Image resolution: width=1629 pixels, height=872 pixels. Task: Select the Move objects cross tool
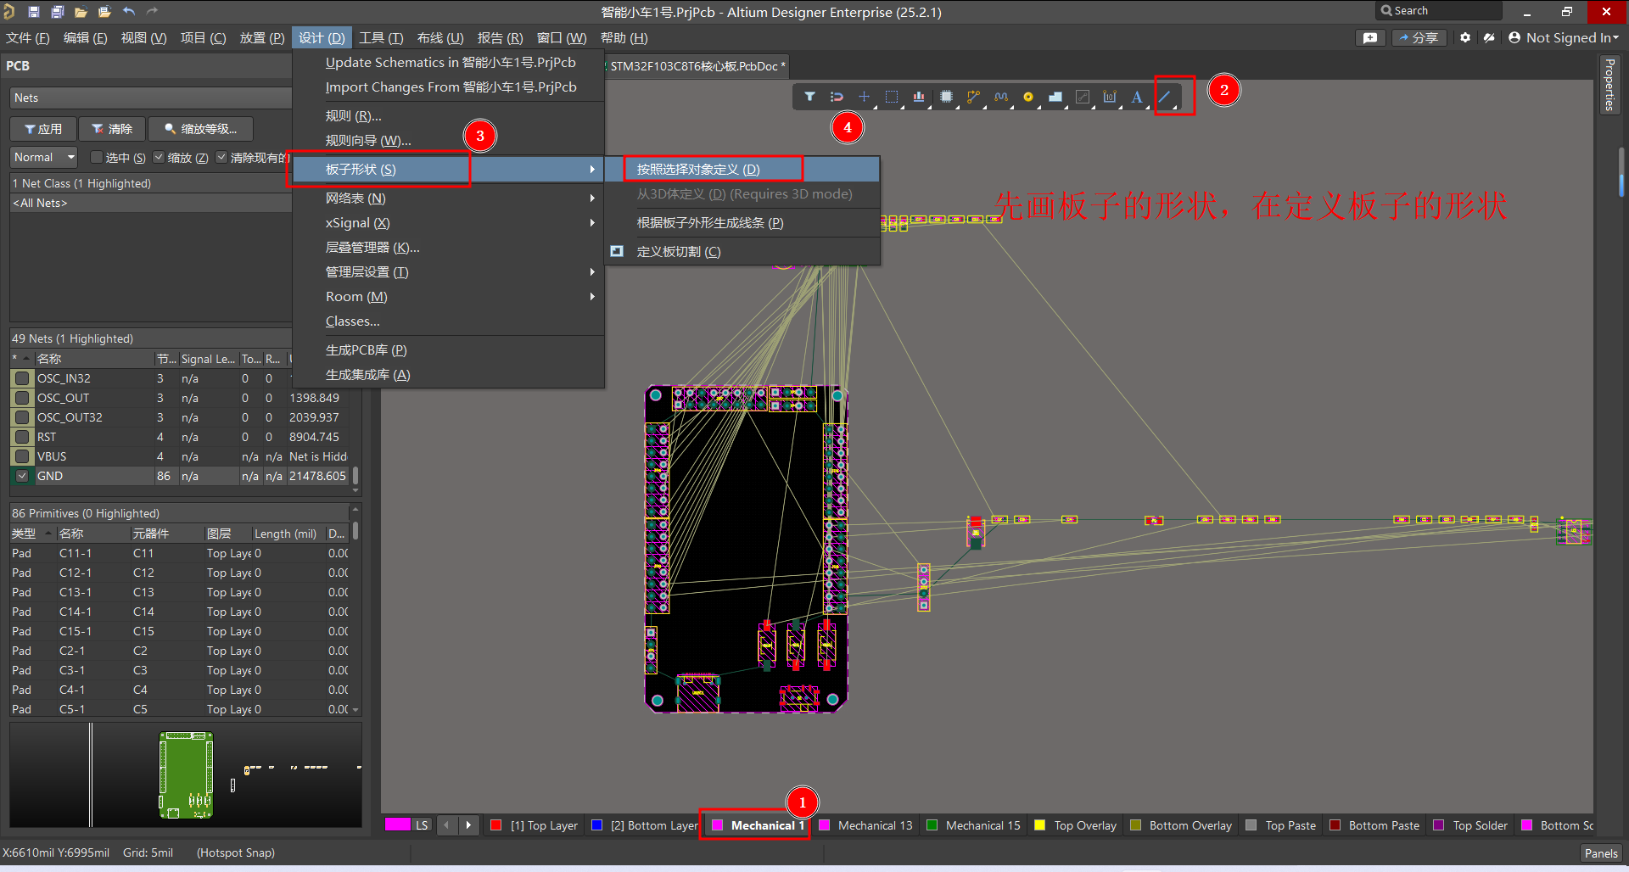(864, 97)
